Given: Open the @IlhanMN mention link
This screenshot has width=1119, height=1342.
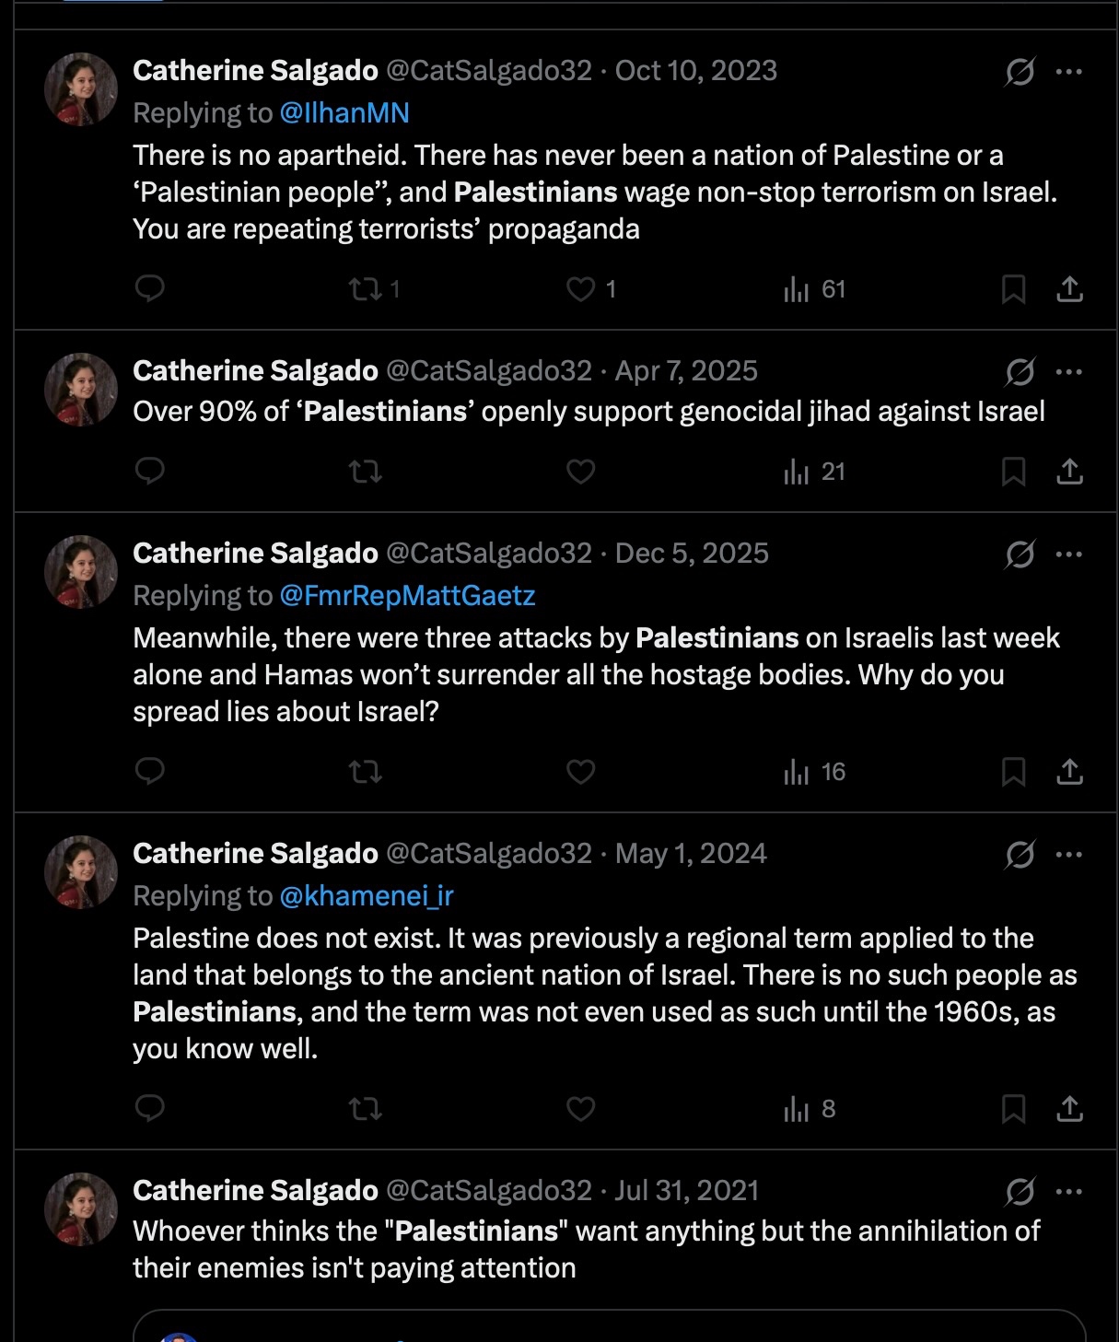Looking at the screenshot, I should pyautogui.click(x=344, y=113).
